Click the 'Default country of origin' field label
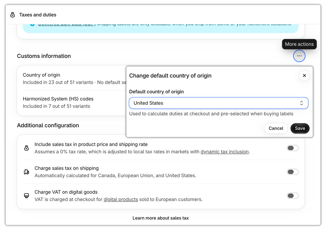The height and width of the screenshot is (229, 326). 156,92
